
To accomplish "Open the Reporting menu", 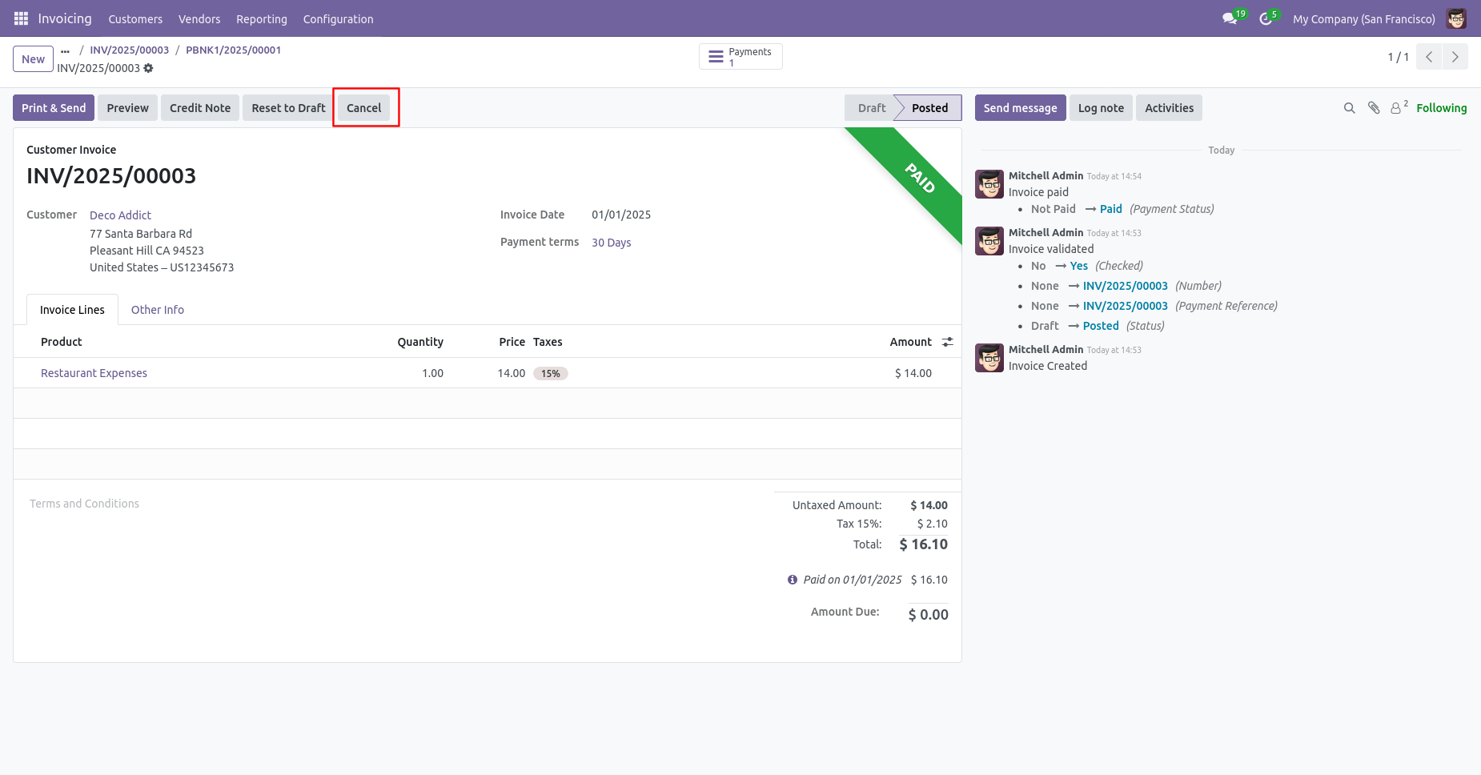I will [262, 19].
